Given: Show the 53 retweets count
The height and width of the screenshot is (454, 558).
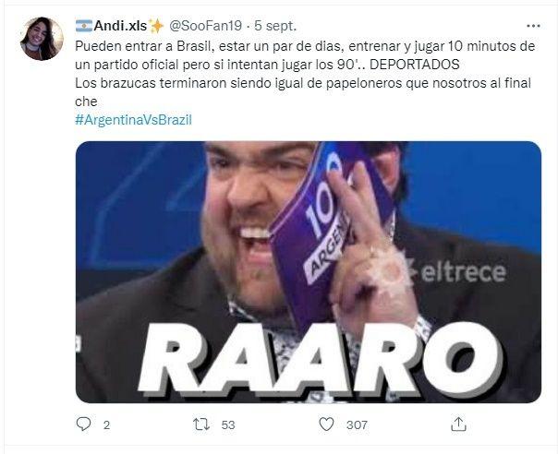Looking at the screenshot, I should 228,424.
